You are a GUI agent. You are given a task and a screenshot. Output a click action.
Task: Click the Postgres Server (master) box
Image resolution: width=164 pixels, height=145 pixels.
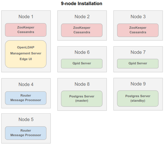pyautogui.click(x=82, y=99)
